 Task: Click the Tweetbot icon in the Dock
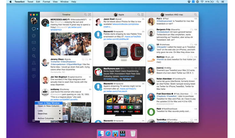[115, 133]
